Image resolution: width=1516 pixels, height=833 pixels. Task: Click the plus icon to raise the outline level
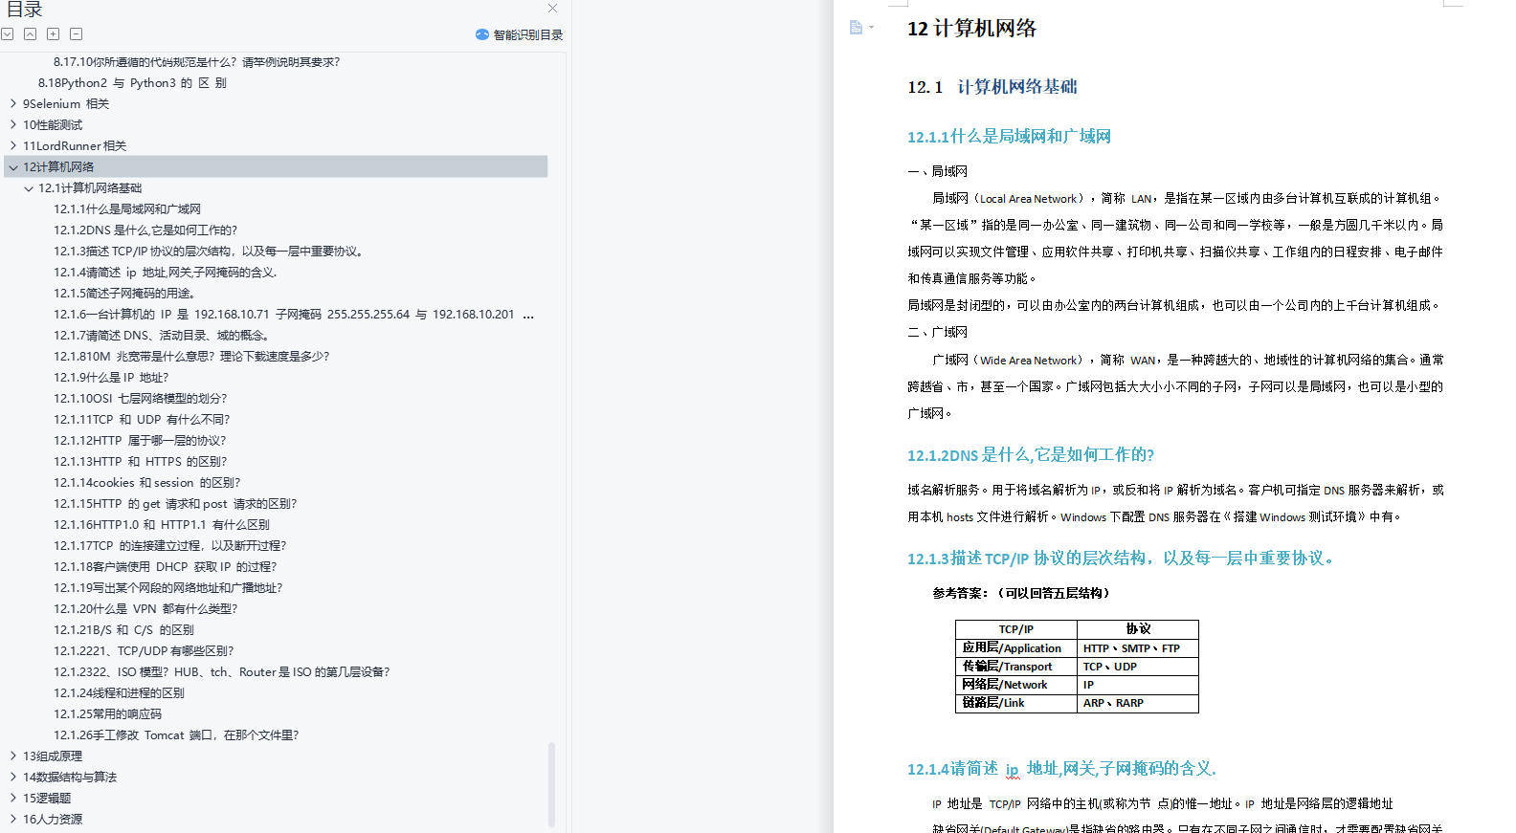pyautogui.click(x=54, y=34)
